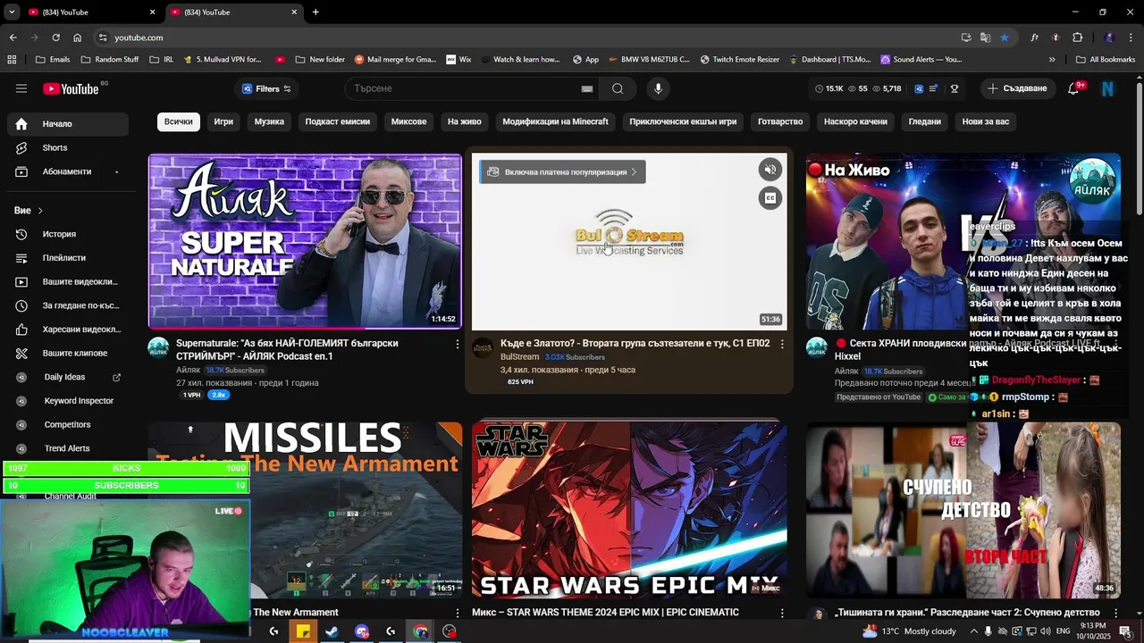Click the YouTube logo
This screenshot has width=1144, height=643.
[x=71, y=88]
